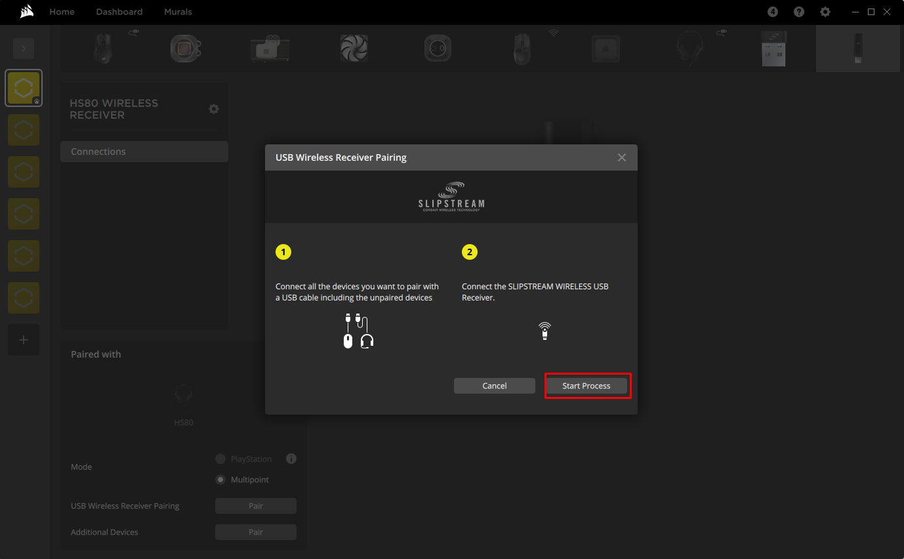
Task: Select the PlayStation mode radio button
Action: click(221, 459)
